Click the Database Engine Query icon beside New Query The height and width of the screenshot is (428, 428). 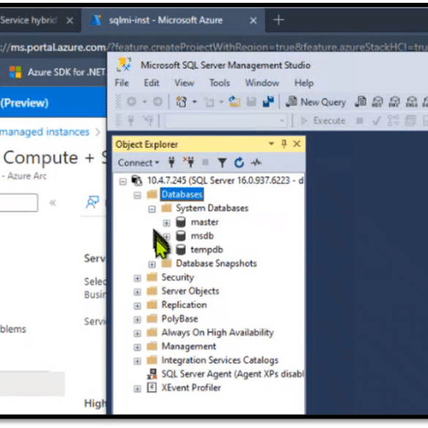coord(360,102)
